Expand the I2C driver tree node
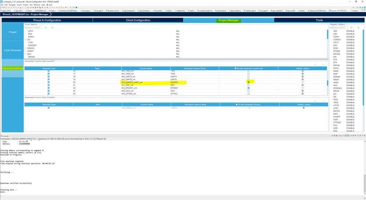The width and height of the screenshot is (366, 200). [26, 40]
